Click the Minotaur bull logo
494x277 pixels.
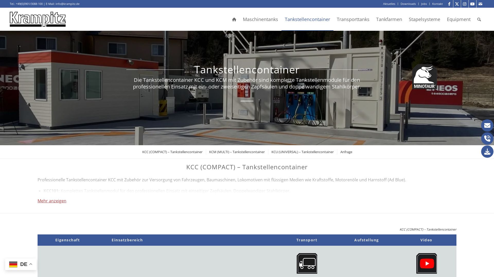(425, 77)
